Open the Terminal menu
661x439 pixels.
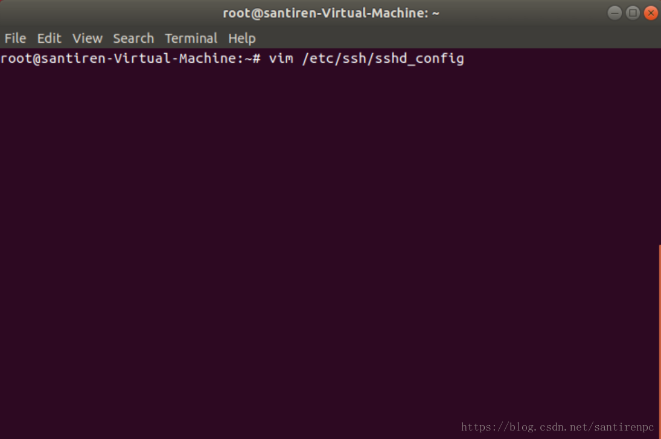[191, 38]
